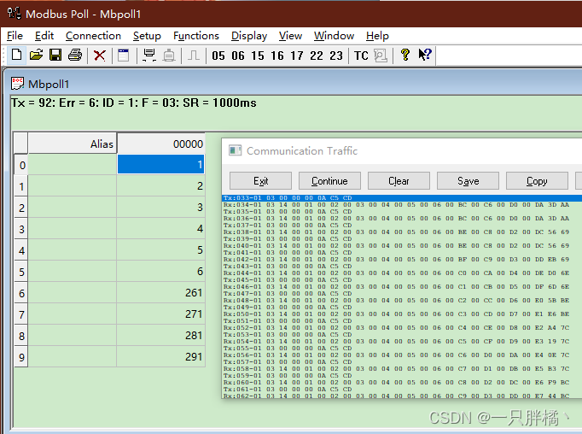The width and height of the screenshot is (582, 434).
Task: Click row header 0
Action: 21,165
